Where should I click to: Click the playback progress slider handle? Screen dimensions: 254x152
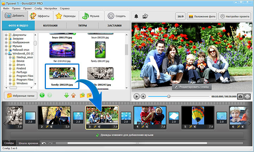click(x=169, y=96)
